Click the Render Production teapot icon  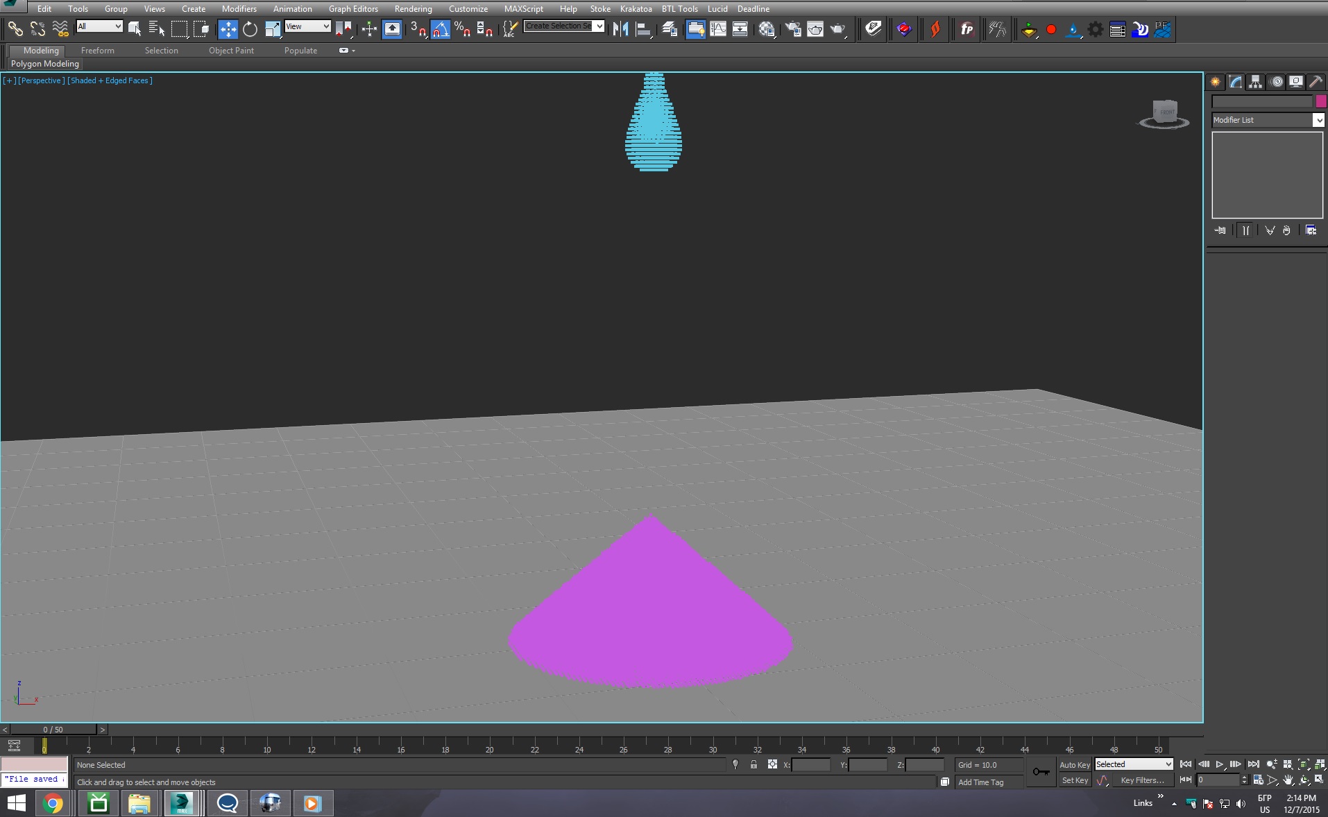click(838, 29)
